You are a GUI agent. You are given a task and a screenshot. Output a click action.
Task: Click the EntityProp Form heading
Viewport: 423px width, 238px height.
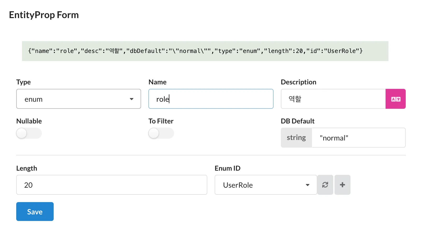point(43,15)
